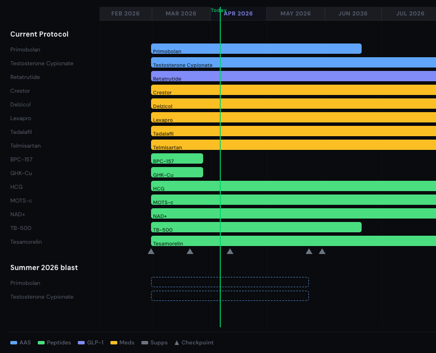Select the dashed Testosterone Cypionate planned bar
This screenshot has height=353, width=436.
(230, 296)
